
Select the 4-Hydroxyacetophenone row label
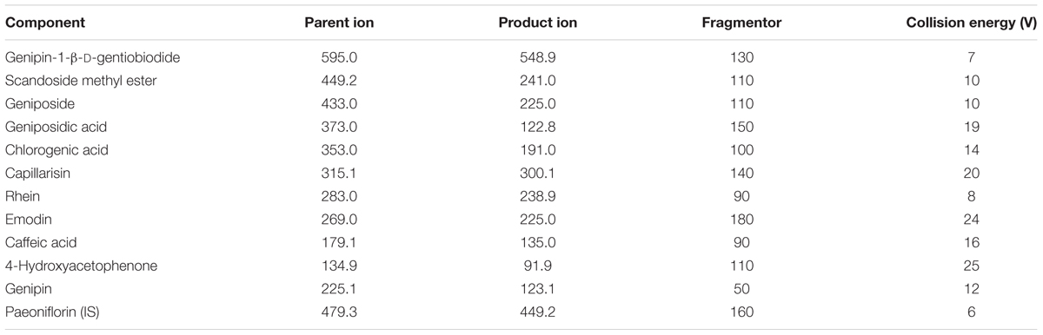pyautogui.click(x=82, y=266)
